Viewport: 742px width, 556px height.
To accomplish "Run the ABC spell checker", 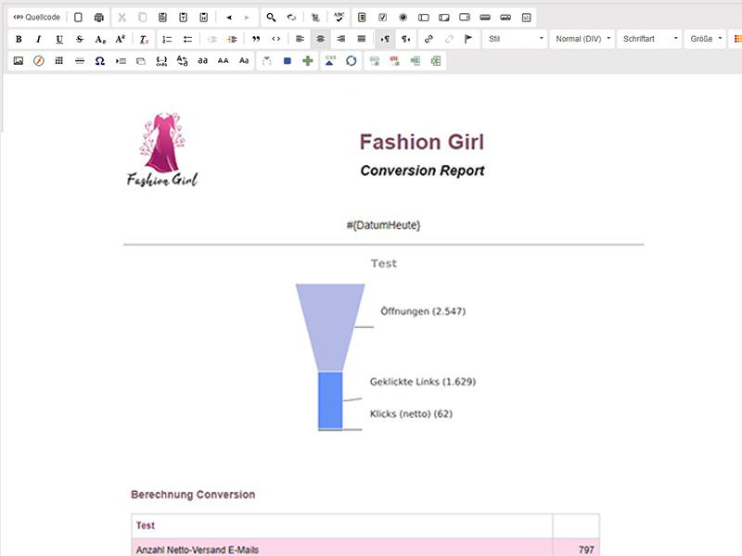I will click(x=339, y=17).
